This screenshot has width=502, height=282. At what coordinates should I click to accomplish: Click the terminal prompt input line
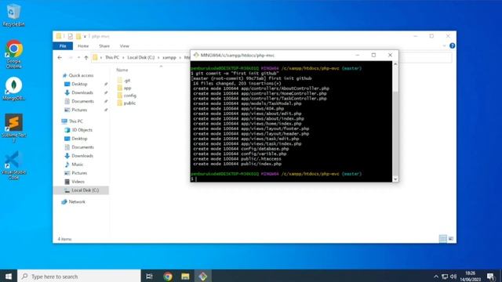(291, 179)
